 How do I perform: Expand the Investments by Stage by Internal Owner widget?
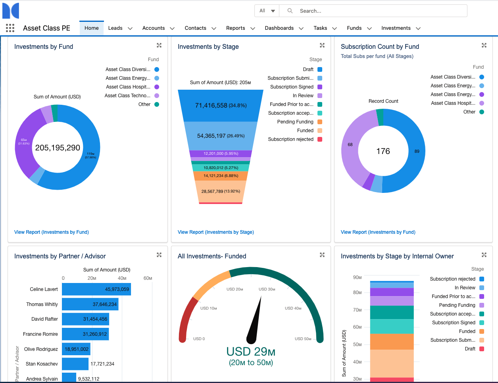(484, 255)
